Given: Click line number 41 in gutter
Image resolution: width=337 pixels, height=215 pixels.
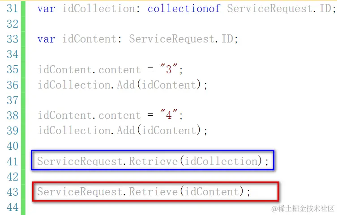Looking at the screenshot, I should click(12, 161).
